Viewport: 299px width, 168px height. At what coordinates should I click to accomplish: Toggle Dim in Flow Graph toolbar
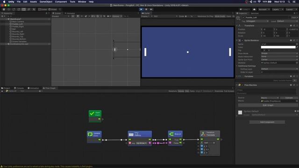click(187, 91)
